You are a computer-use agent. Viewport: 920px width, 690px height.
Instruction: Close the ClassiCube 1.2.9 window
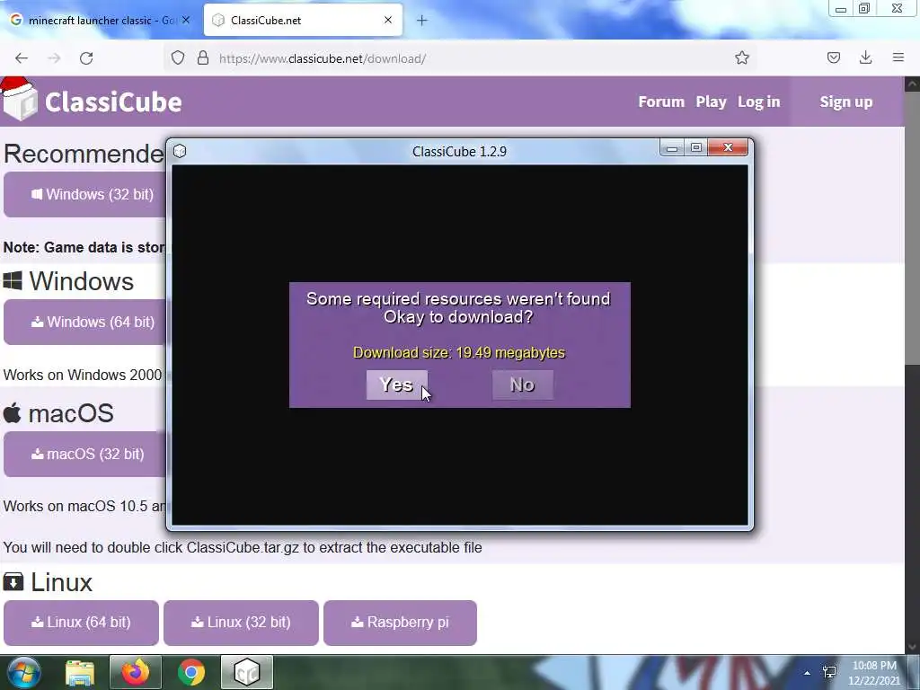(728, 148)
